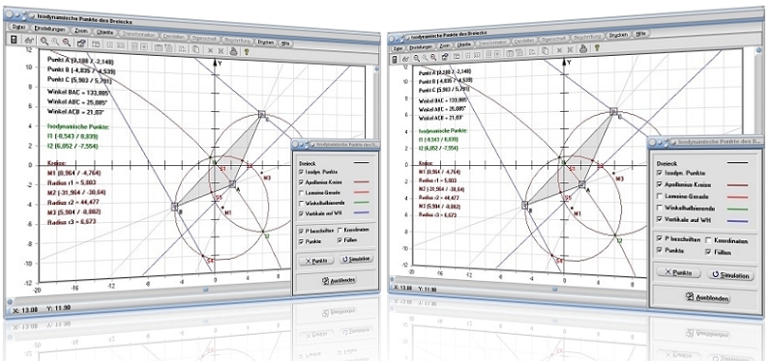Toggle P beschriften checkbox in left panel
The height and width of the screenshot is (361, 768).
click(301, 230)
